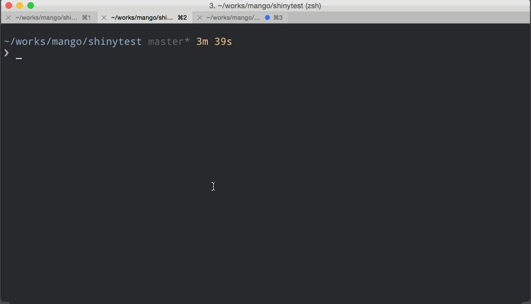Click the window title ~/works/mango/shinytest (zsh)
This screenshot has height=304, width=531.
pos(265,5)
